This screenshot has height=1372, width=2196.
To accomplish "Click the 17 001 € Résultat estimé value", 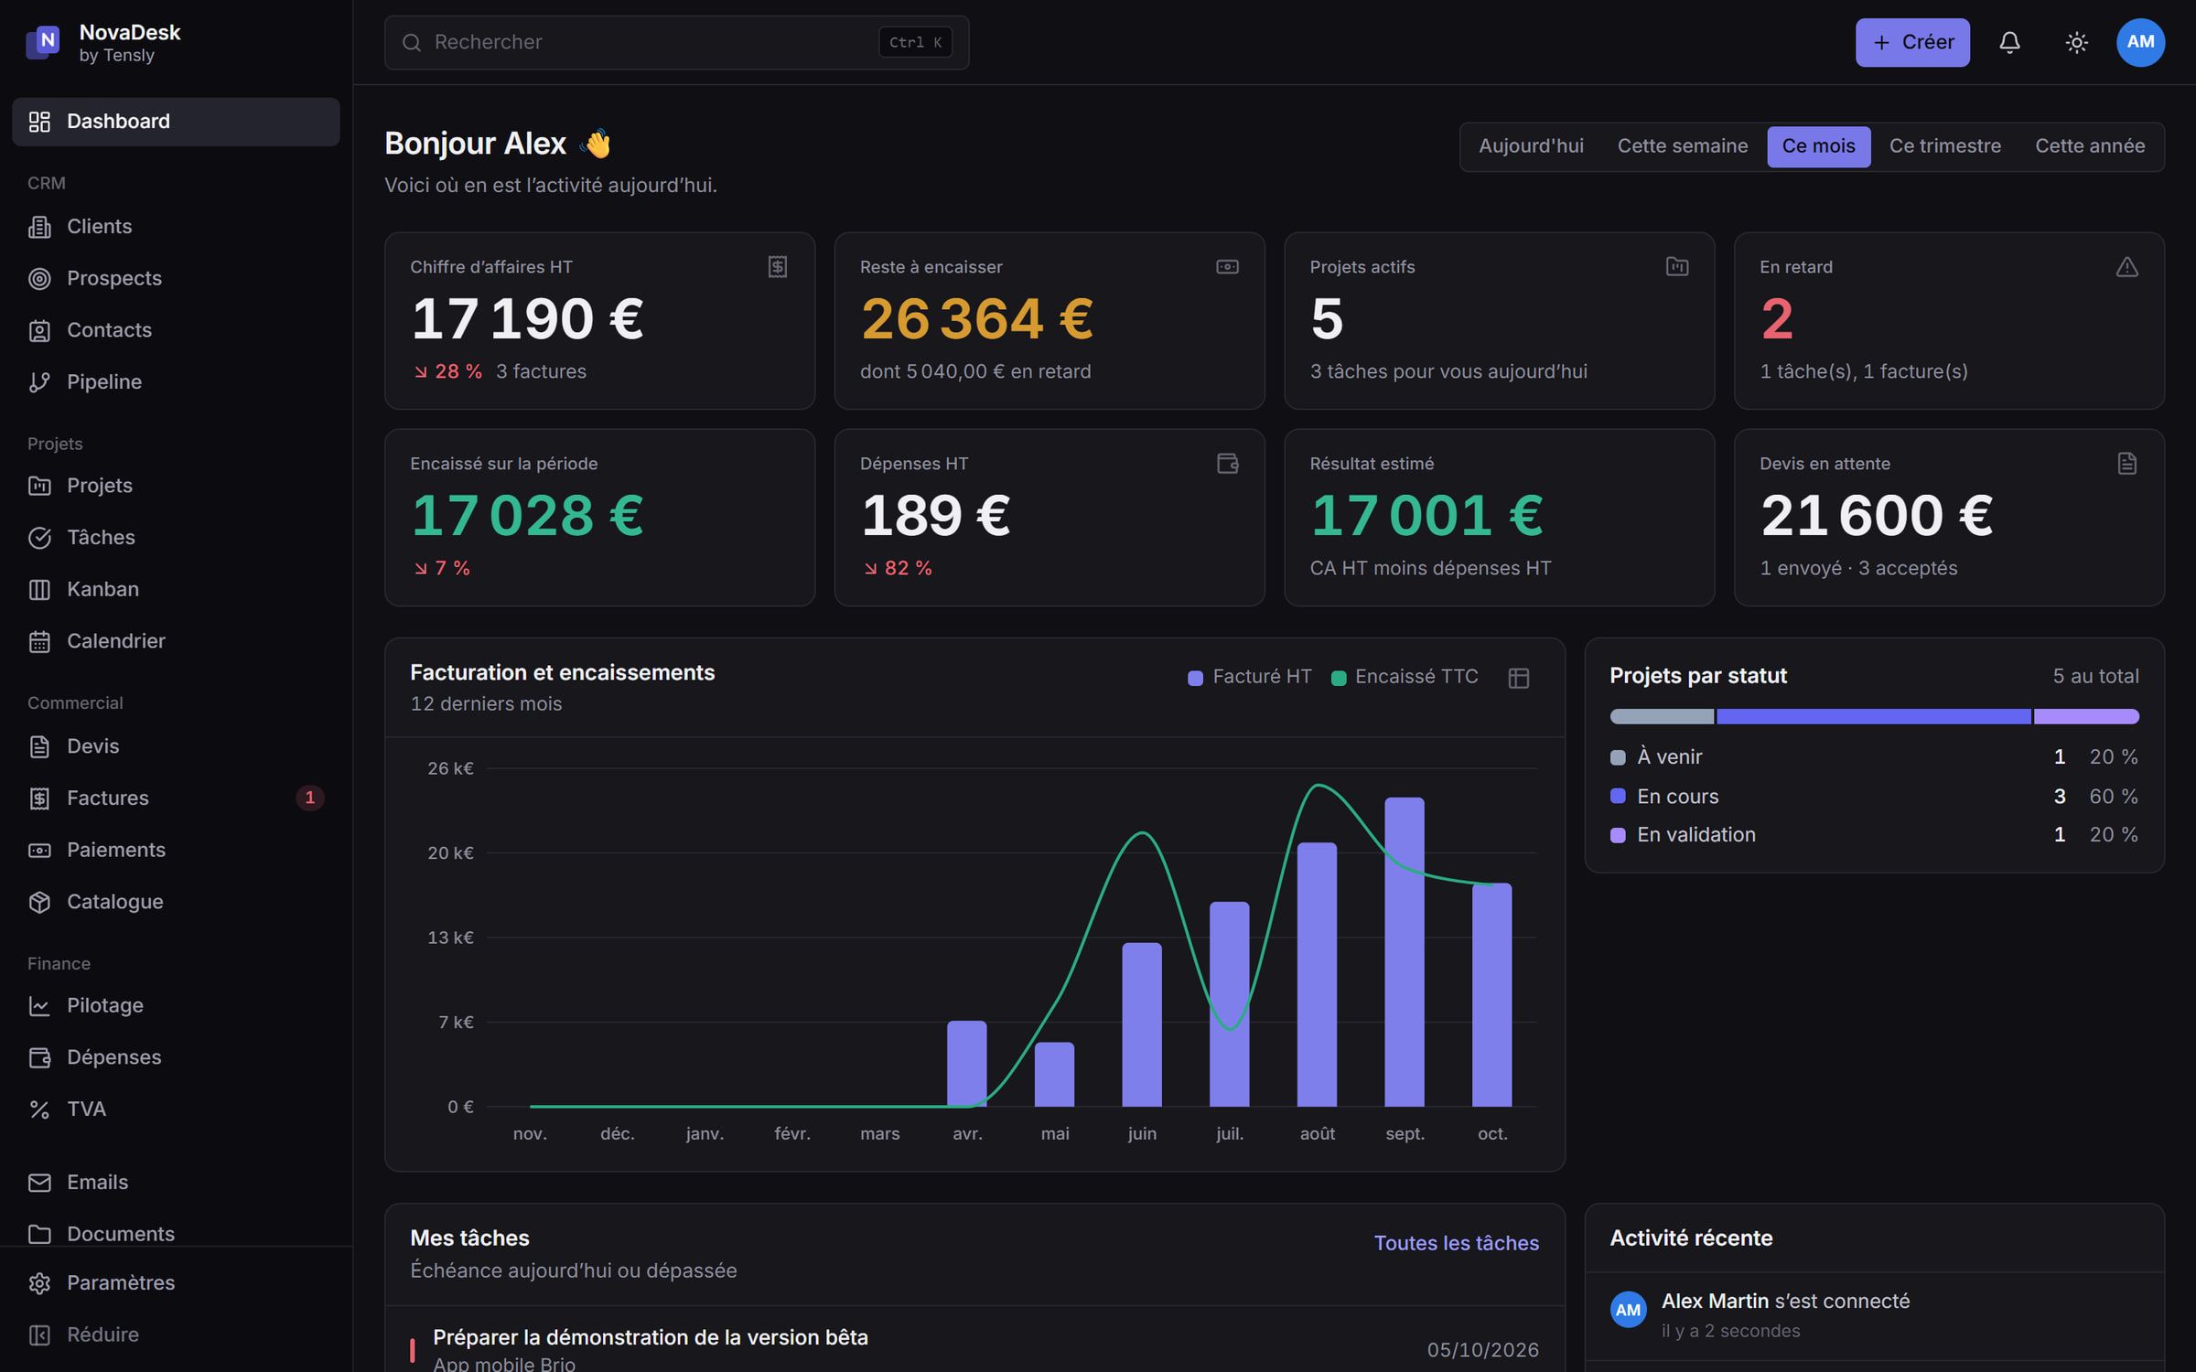I will [x=1426, y=516].
